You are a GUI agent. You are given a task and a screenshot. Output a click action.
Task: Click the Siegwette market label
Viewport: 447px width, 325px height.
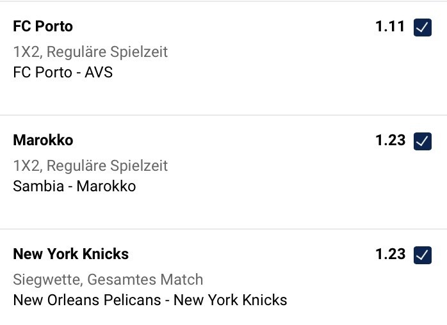[x=47, y=280]
